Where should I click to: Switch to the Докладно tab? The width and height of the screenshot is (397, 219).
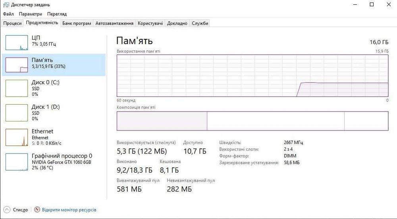[177, 23]
